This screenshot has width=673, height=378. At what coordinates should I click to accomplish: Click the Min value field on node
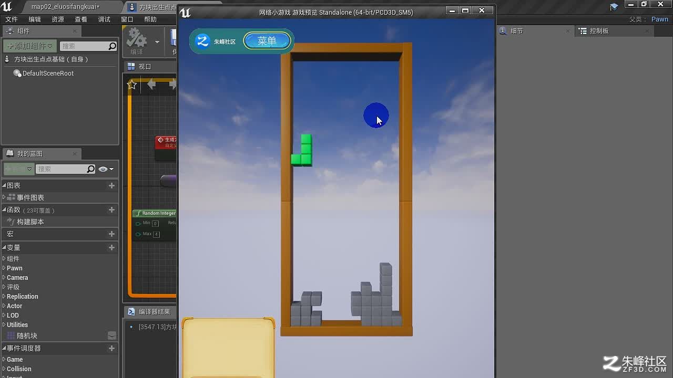coord(155,223)
